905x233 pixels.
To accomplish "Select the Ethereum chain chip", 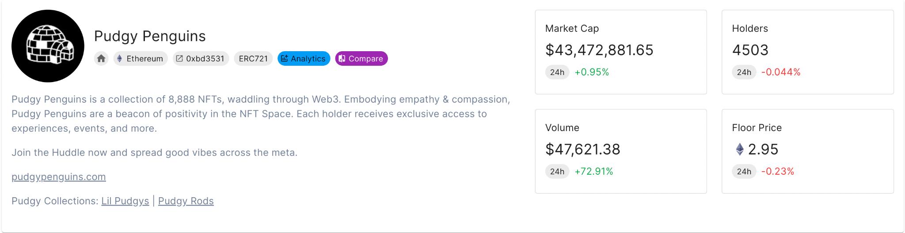I will (141, 59).
